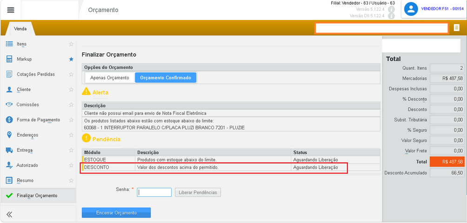Focus the Senha password field

coord(154,192)
